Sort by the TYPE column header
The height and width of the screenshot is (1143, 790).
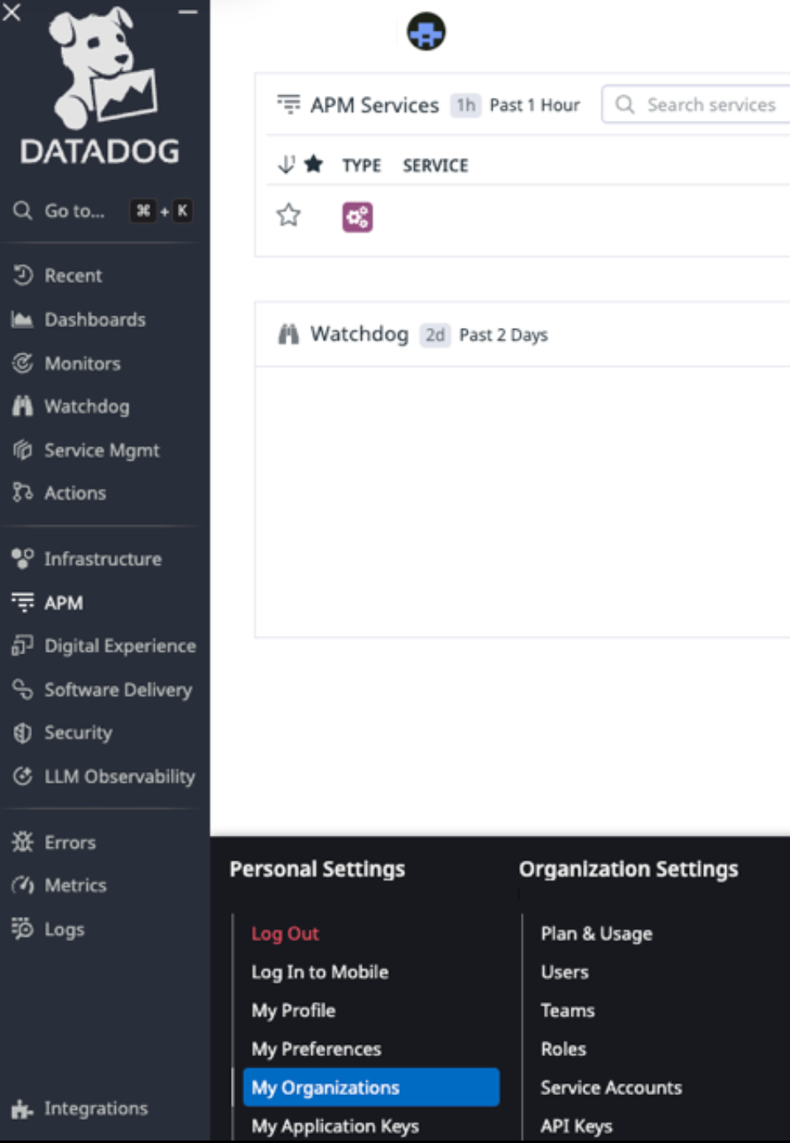(361, 166)
